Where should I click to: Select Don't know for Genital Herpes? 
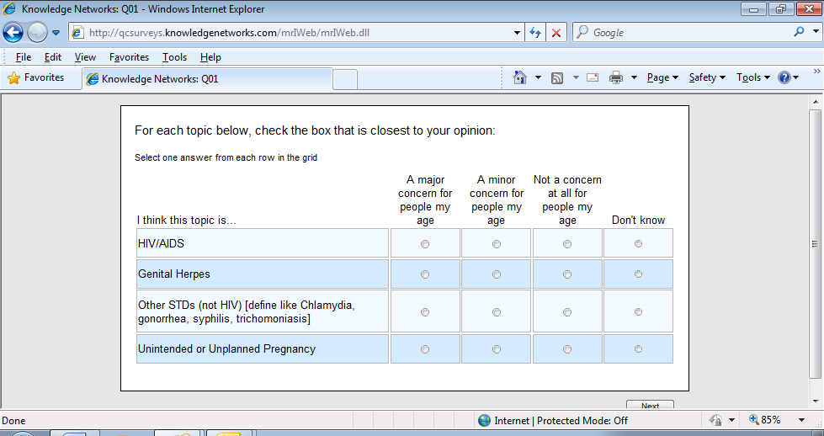[x=638, y=274]
